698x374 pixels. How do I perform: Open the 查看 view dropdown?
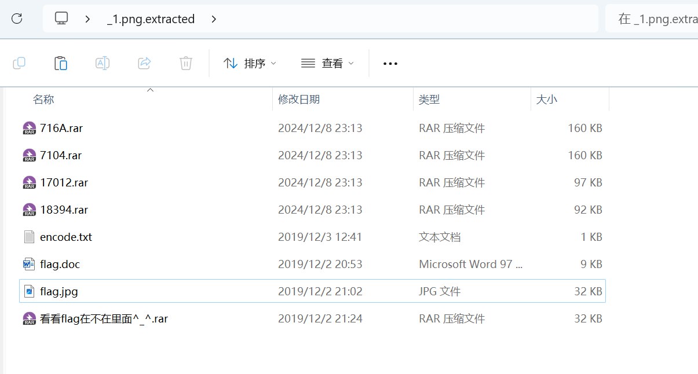[x=327, y=64]
